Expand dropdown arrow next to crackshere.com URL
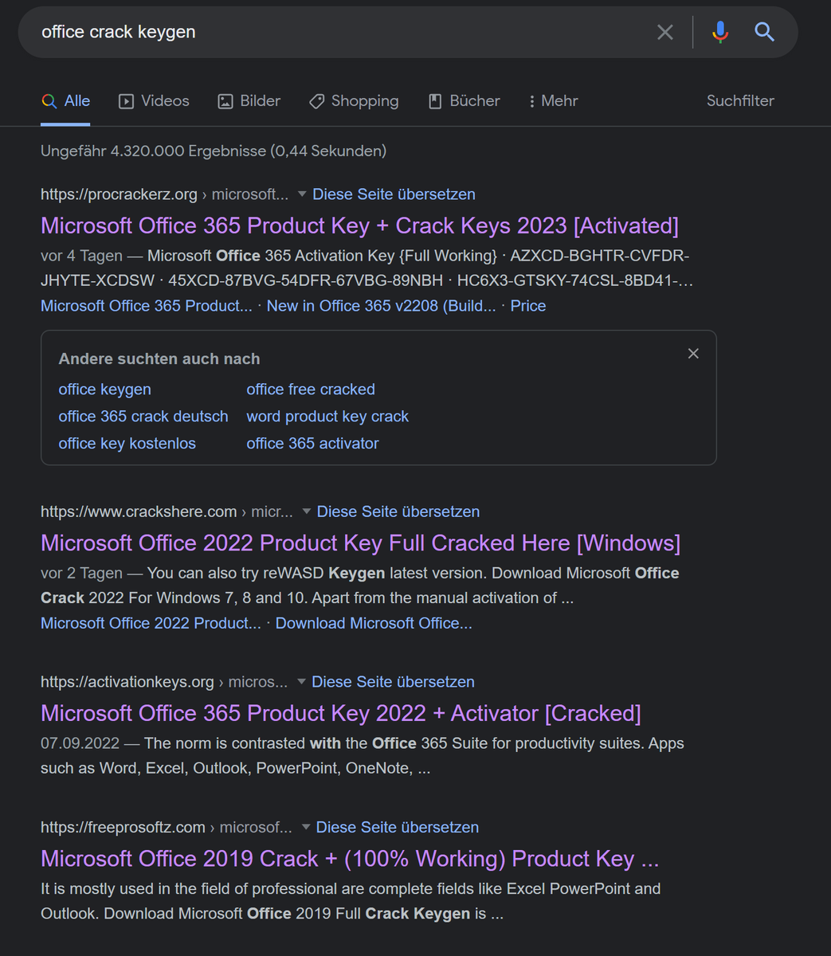 (x=306, y=511)
